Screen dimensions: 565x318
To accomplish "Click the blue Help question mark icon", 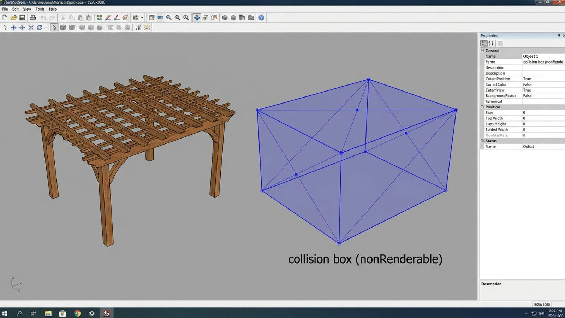I will 261,18.
